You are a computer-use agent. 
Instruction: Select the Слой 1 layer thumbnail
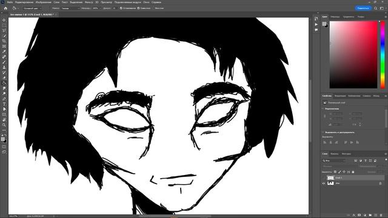point(330,177)
